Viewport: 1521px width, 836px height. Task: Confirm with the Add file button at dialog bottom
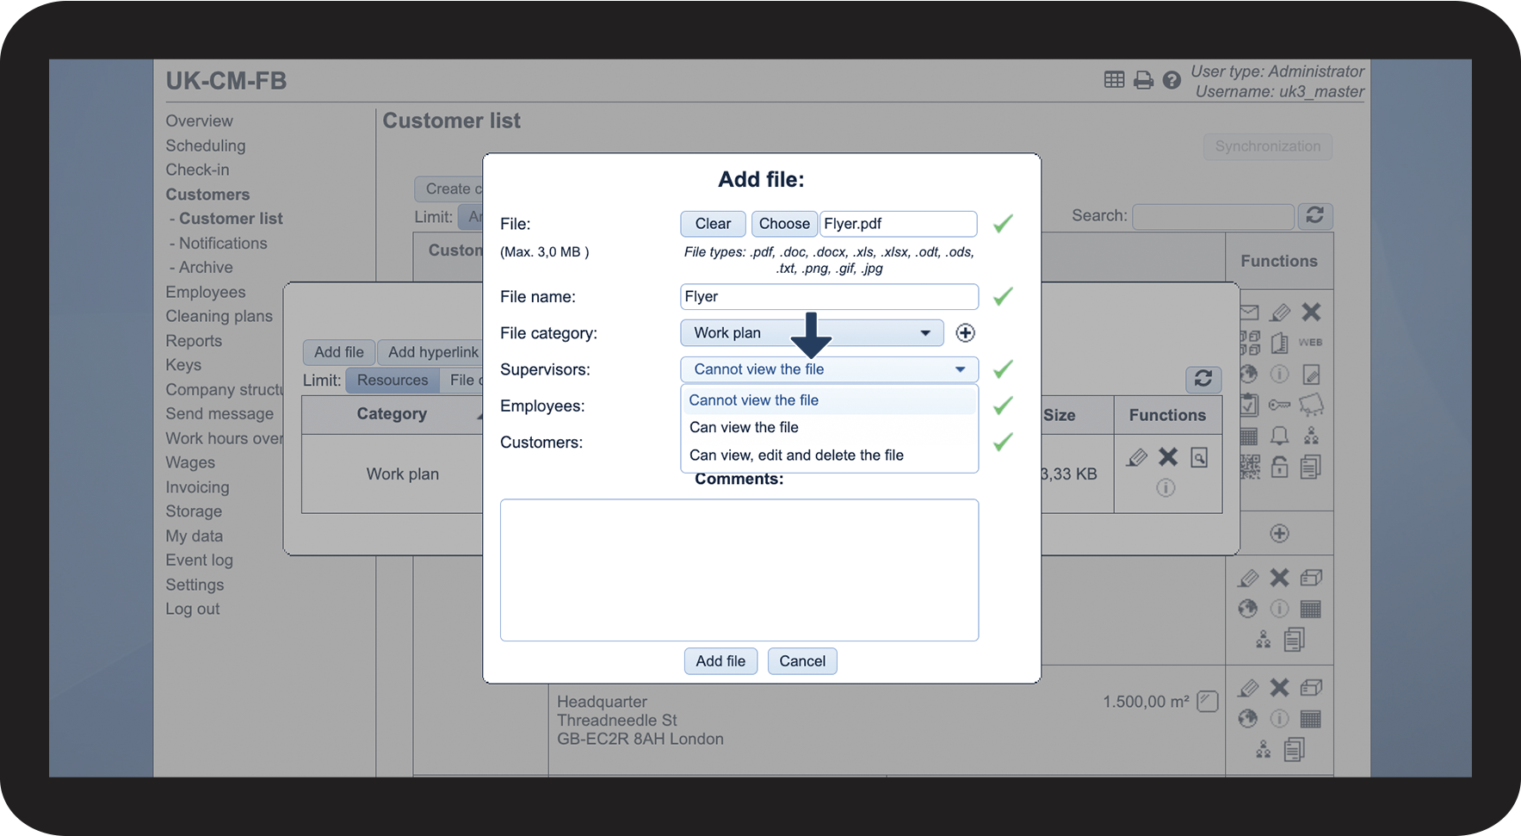(720, 661)
